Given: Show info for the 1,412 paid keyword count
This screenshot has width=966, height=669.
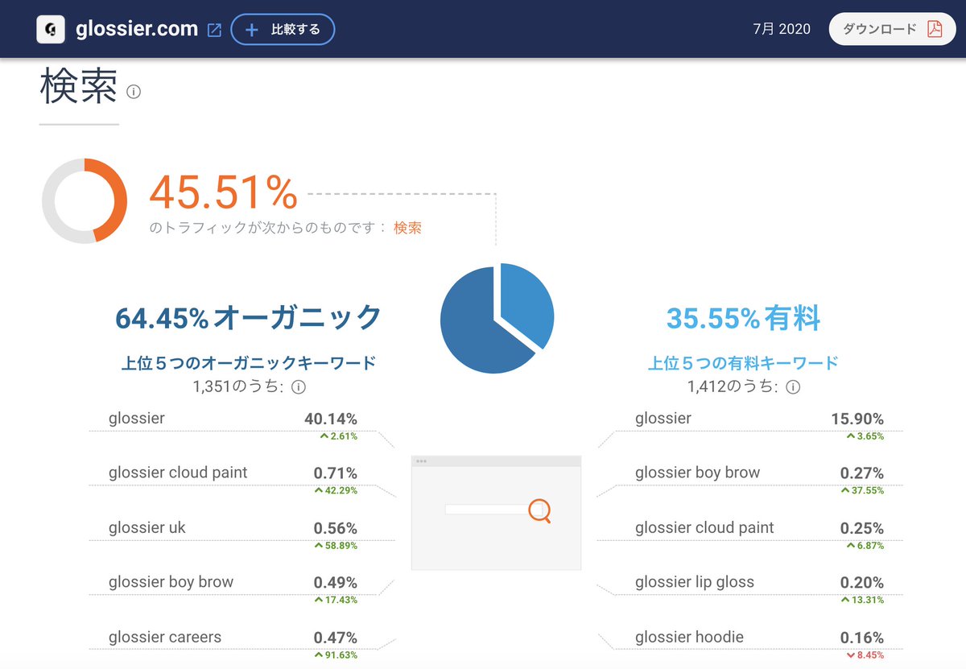Looking at the screenshot, I should coord(794,386).
